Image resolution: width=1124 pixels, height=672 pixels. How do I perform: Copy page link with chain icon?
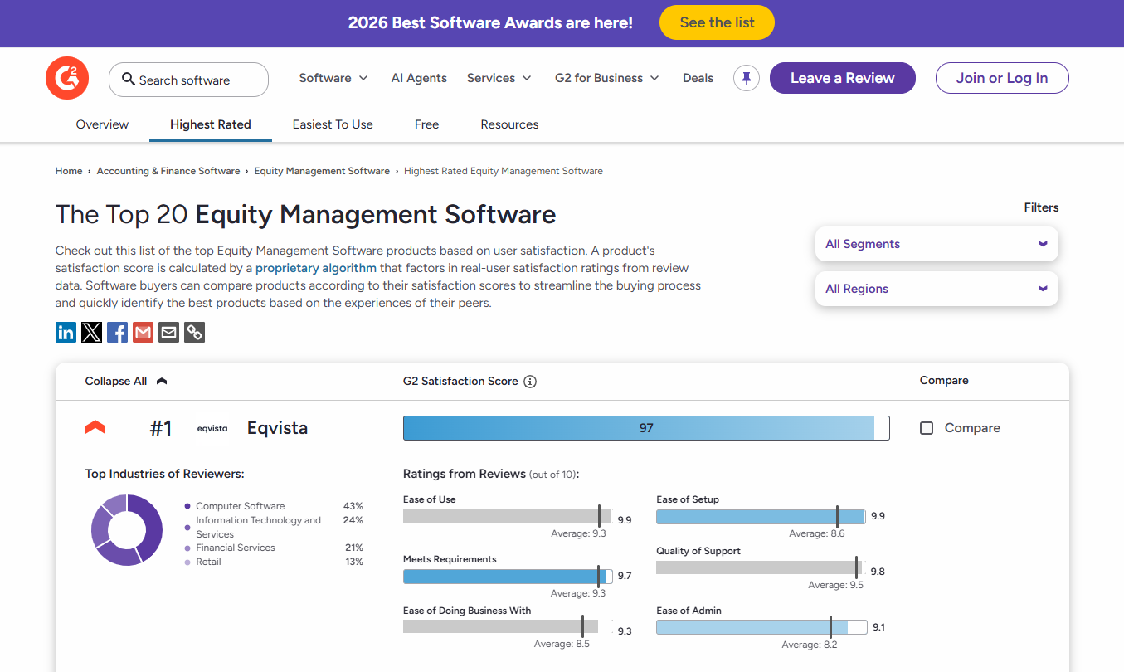(194, 333)
